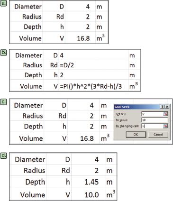Click the range selector icon beside Set cell
173x201 pixels.
(165, 114)
